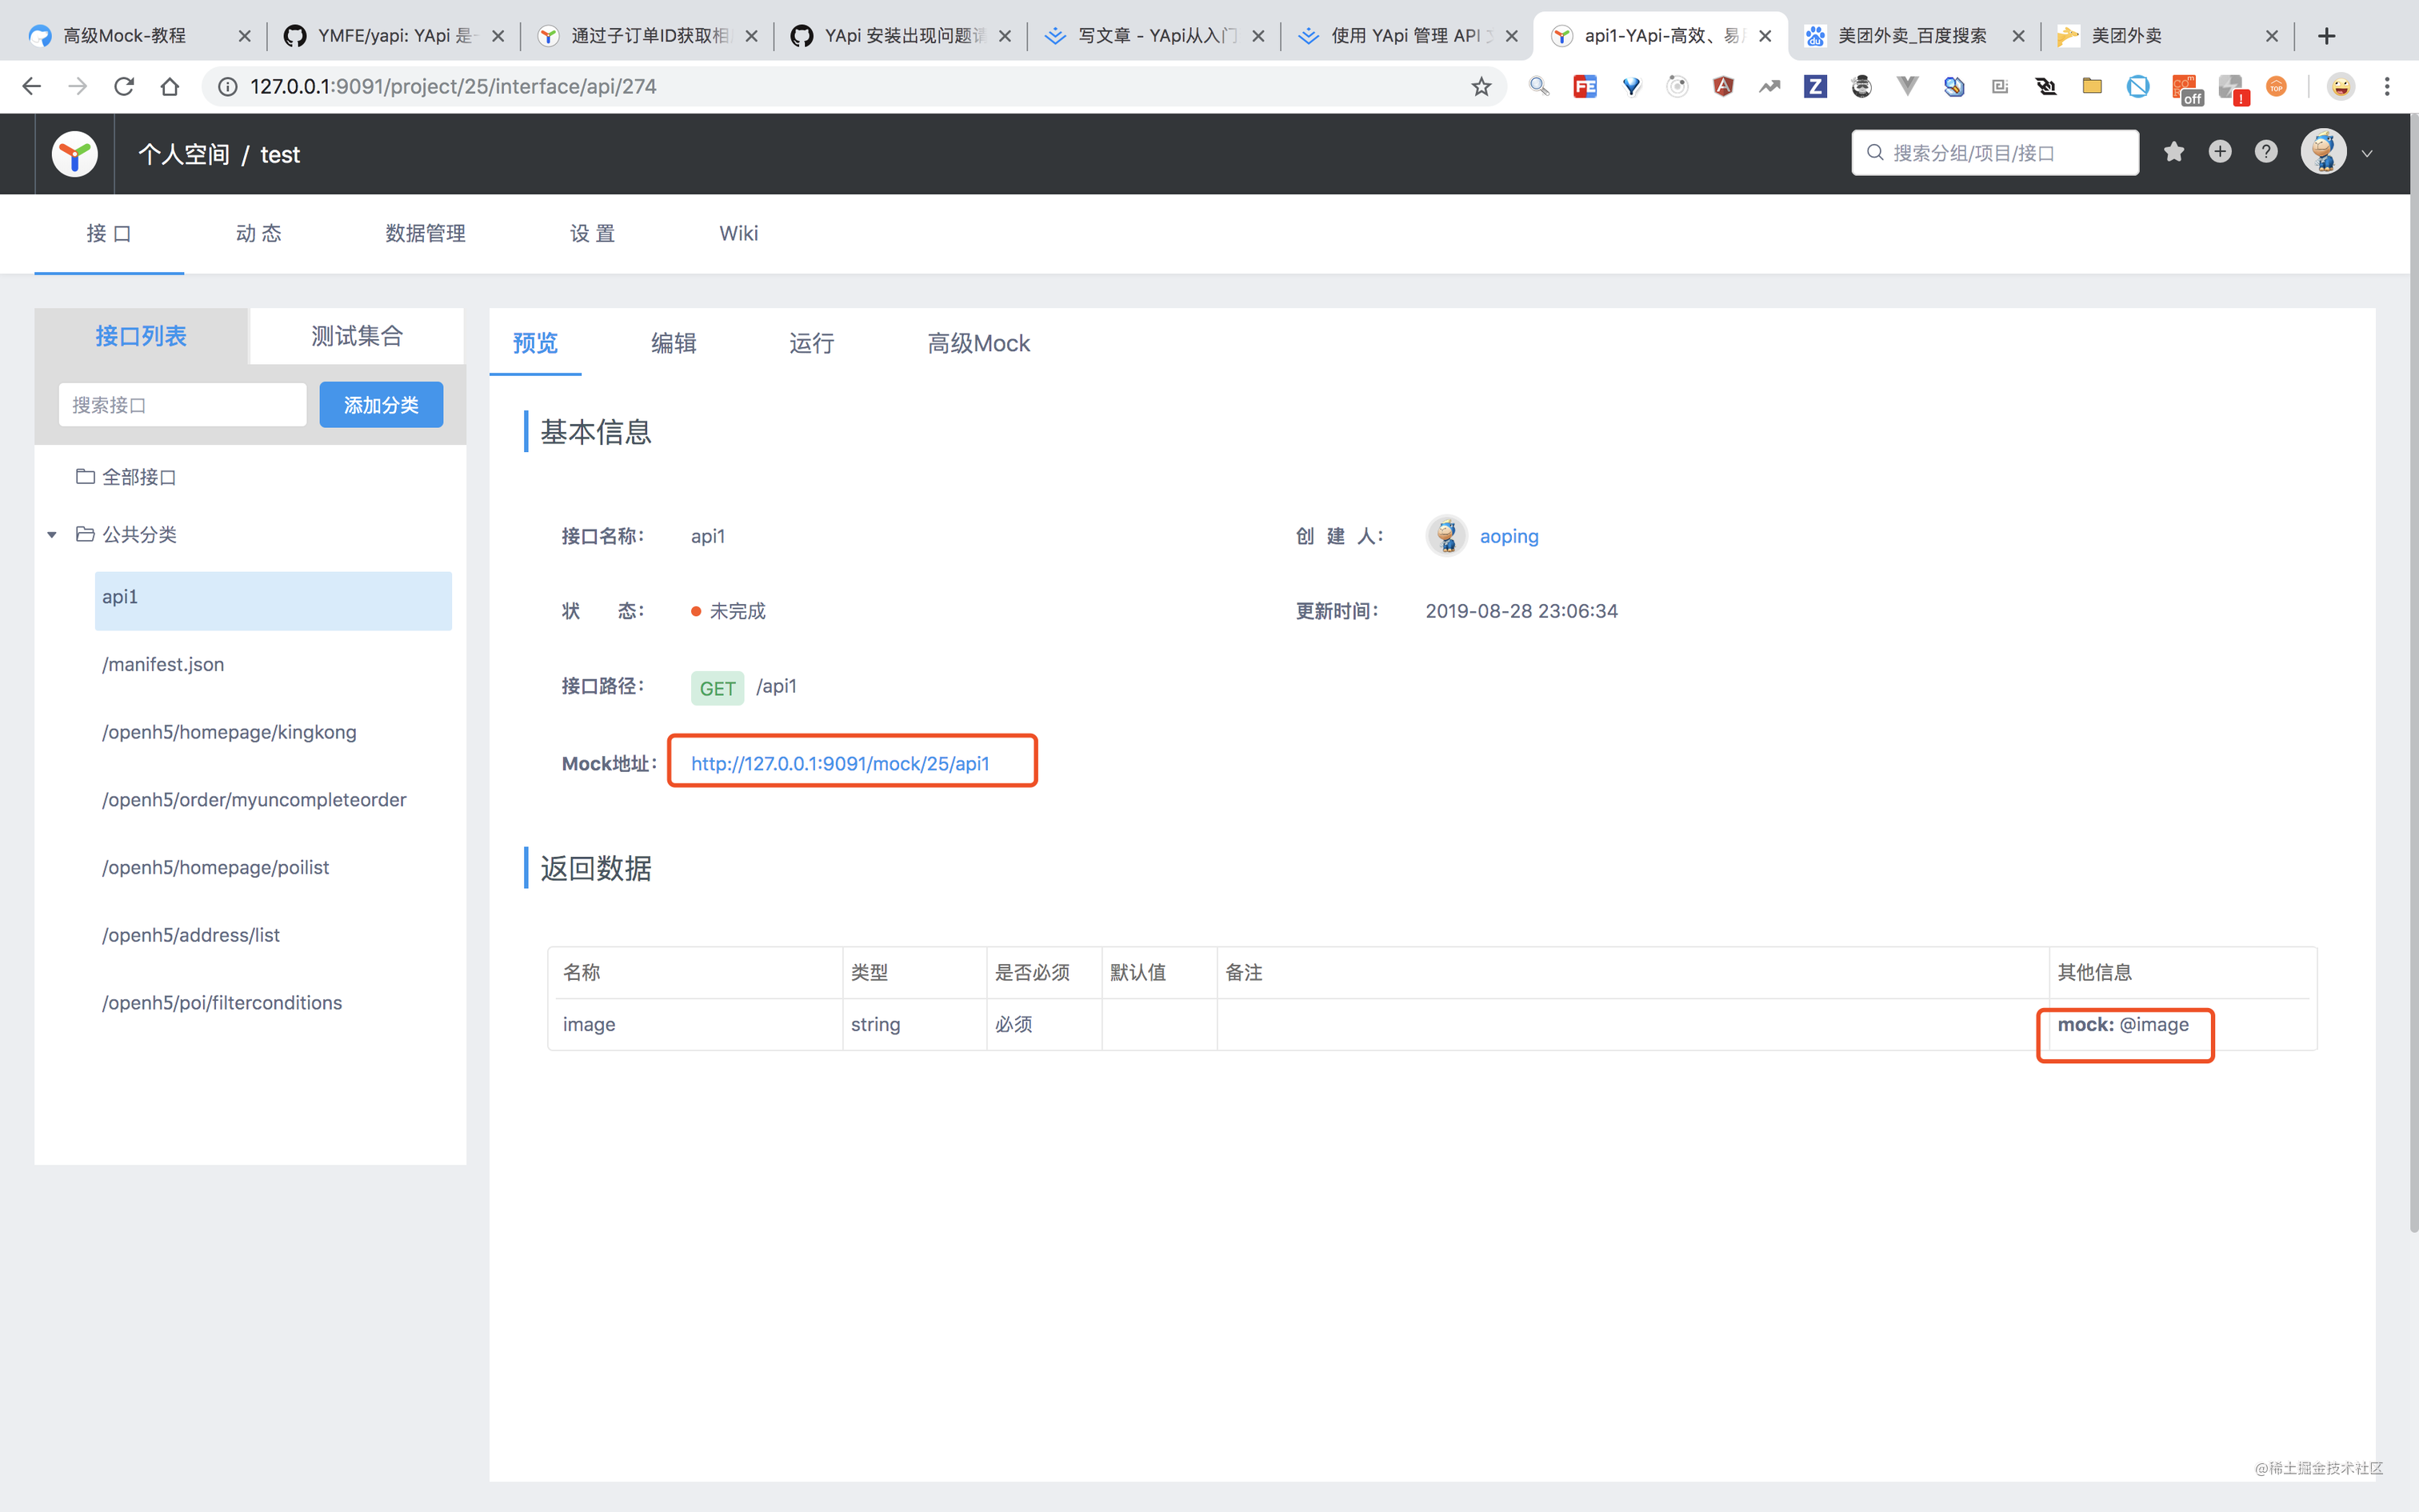
Task: Click 添加分类 button
Action: point(381,405)
